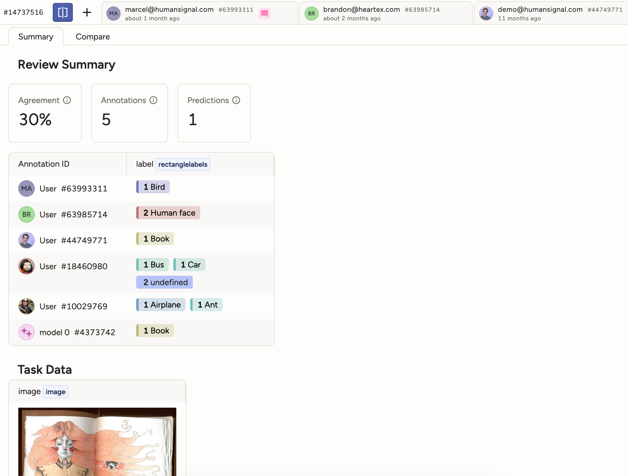Click brandon's BR avatar in the top bar

[x=311, y=13]
